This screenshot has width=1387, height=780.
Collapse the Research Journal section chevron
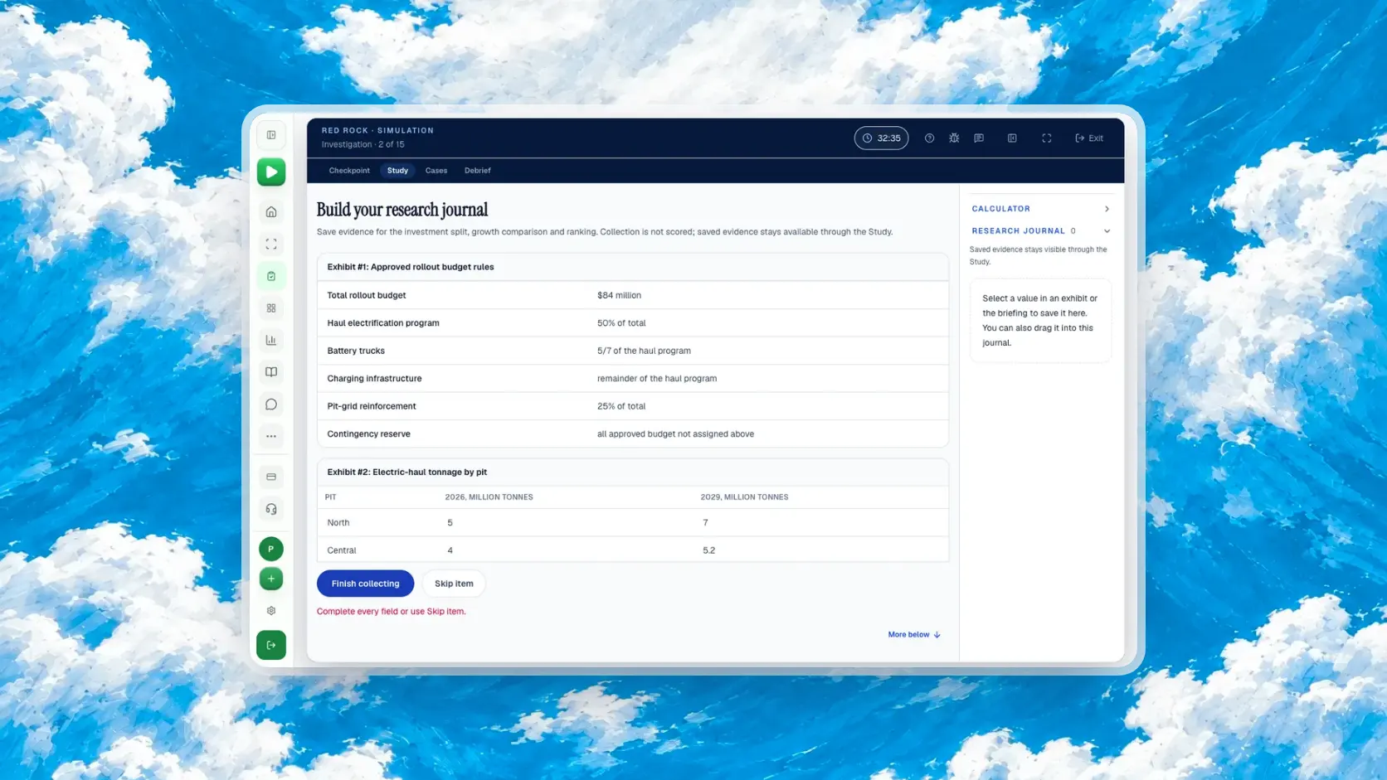pyautogui.click(x=1107, y=231)
